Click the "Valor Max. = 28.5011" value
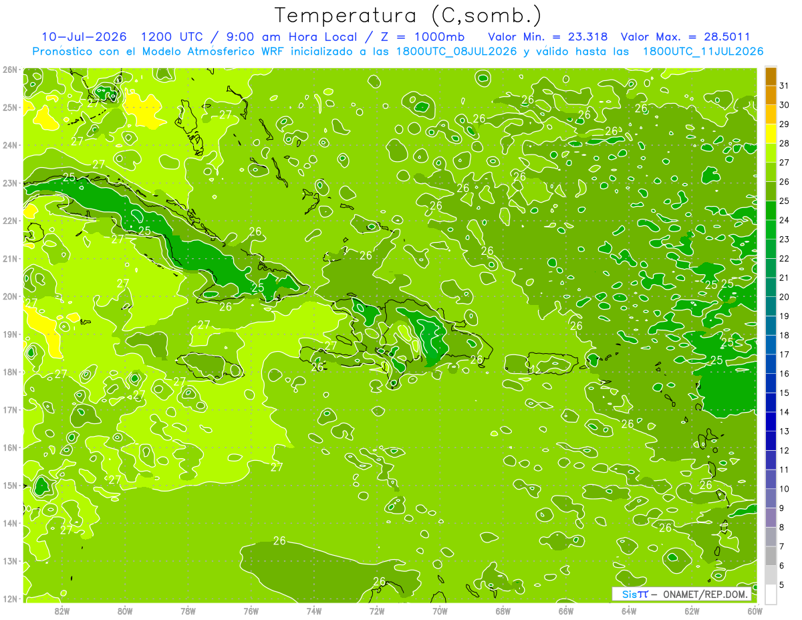 (x=685, y=36)
